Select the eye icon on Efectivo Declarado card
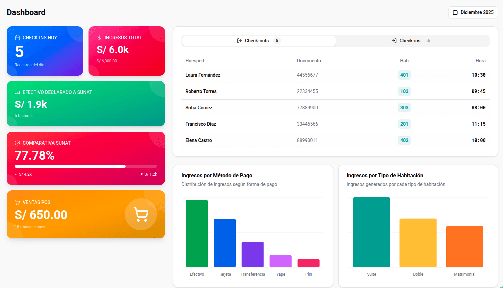This screenshot has height=288, width=503. coord(17,92)
